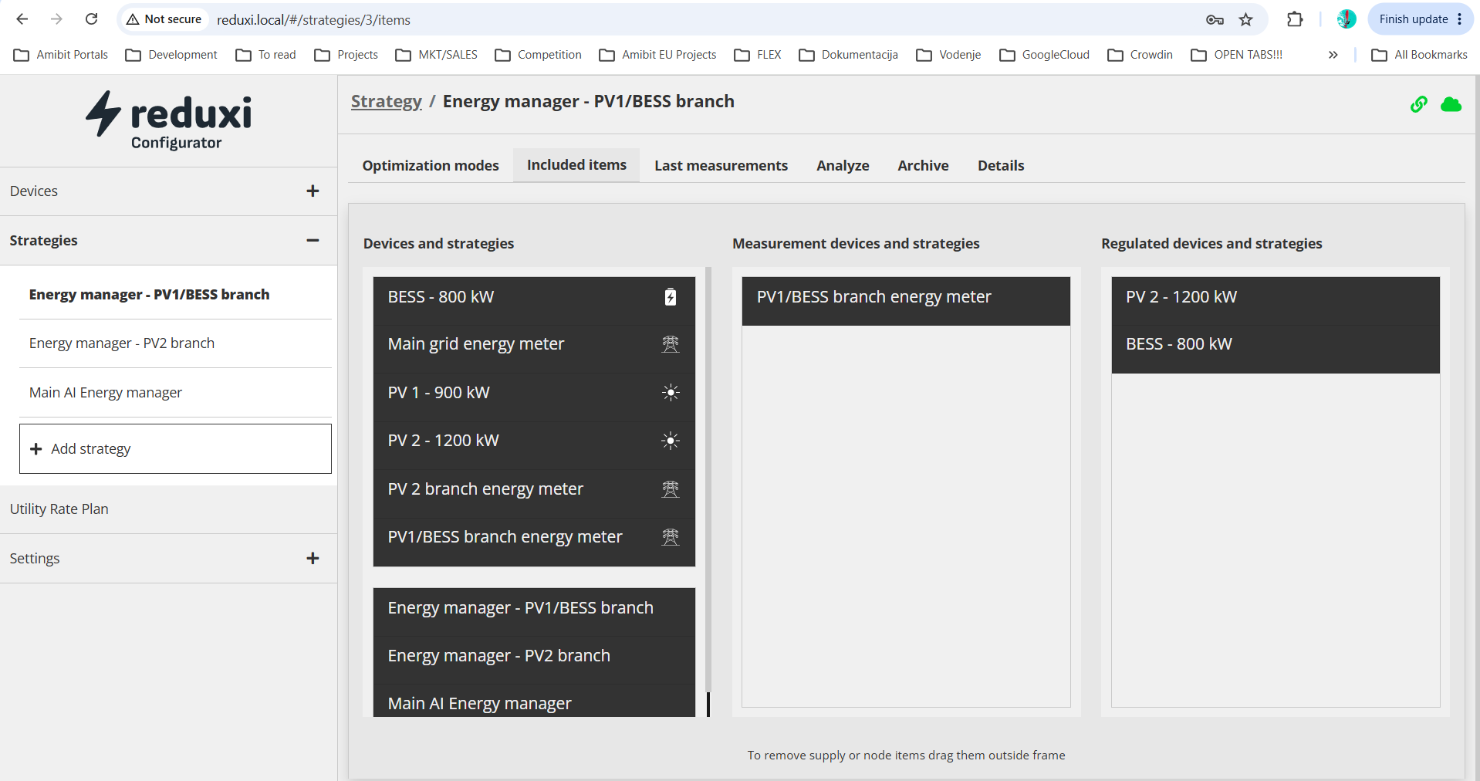Image resolution: width=1480 pixels, height=781 pixels.
Task: Open the Details tab
Action: [x=1001, y=166]
